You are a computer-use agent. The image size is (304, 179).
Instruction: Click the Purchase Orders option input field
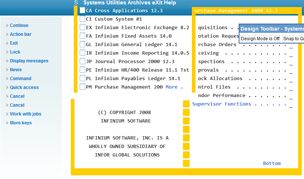click(291, 46)
